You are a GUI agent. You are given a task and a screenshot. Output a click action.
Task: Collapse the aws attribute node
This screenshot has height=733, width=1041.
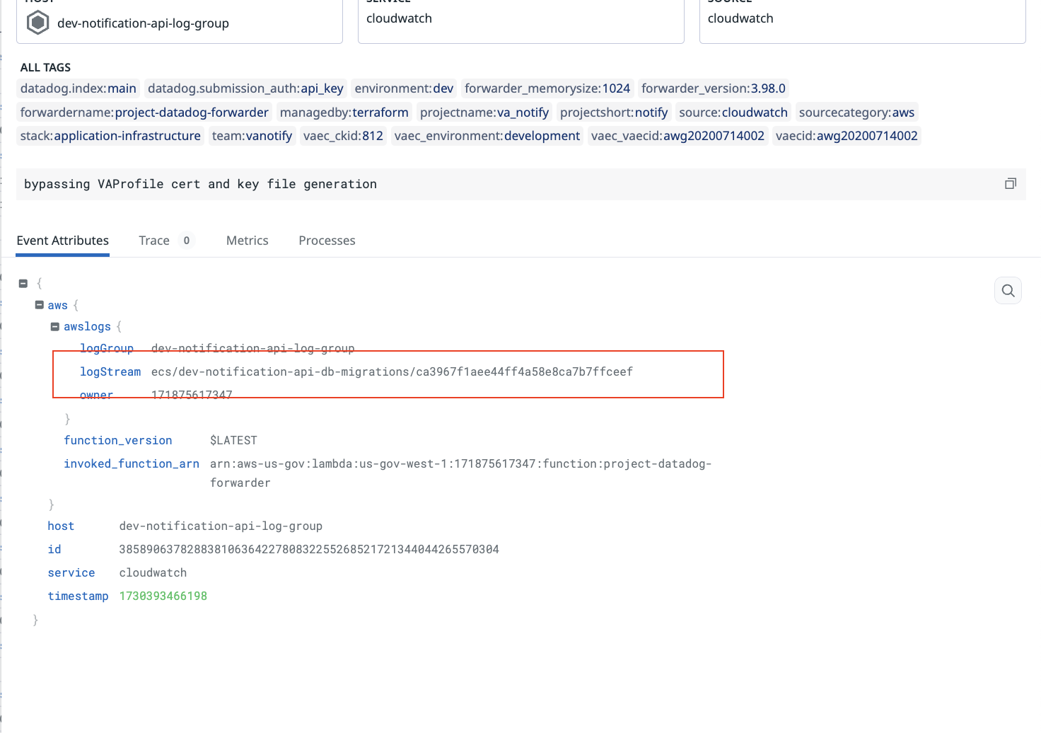pyautogui.click(x=40, y=305)
